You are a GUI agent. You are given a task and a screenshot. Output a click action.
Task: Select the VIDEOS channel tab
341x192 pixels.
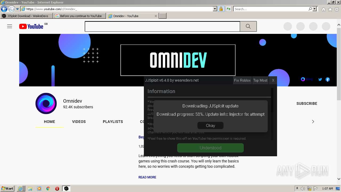click(79, 122)
